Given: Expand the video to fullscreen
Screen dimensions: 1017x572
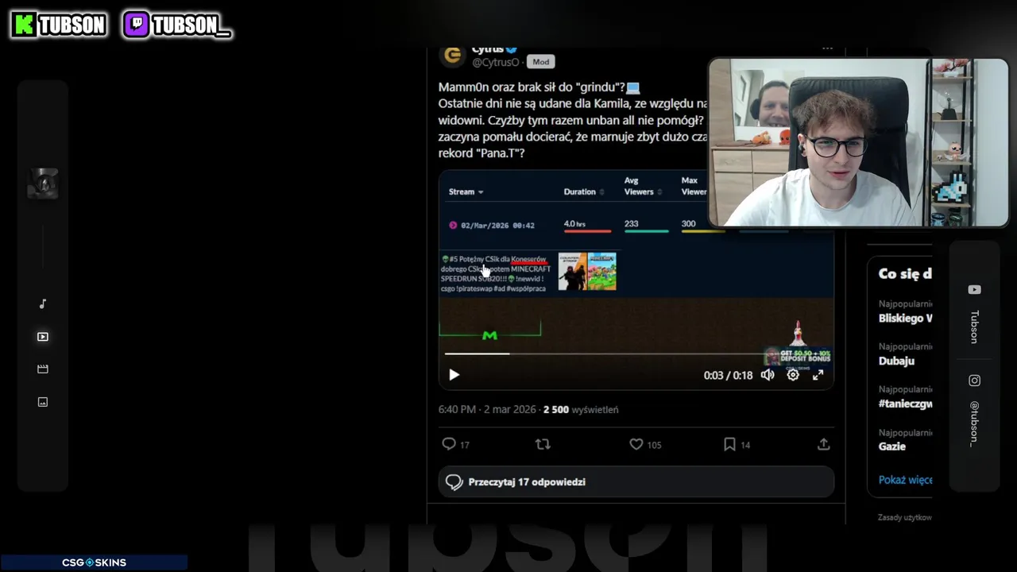Looking at the screenshot, I should point(818,375).
